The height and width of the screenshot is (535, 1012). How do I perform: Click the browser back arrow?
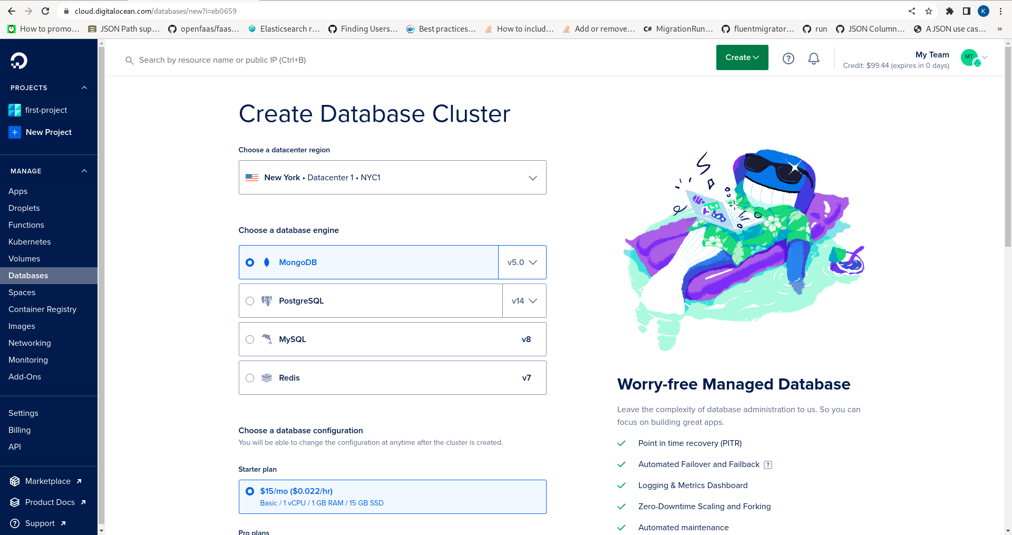[x=12, y=11]
